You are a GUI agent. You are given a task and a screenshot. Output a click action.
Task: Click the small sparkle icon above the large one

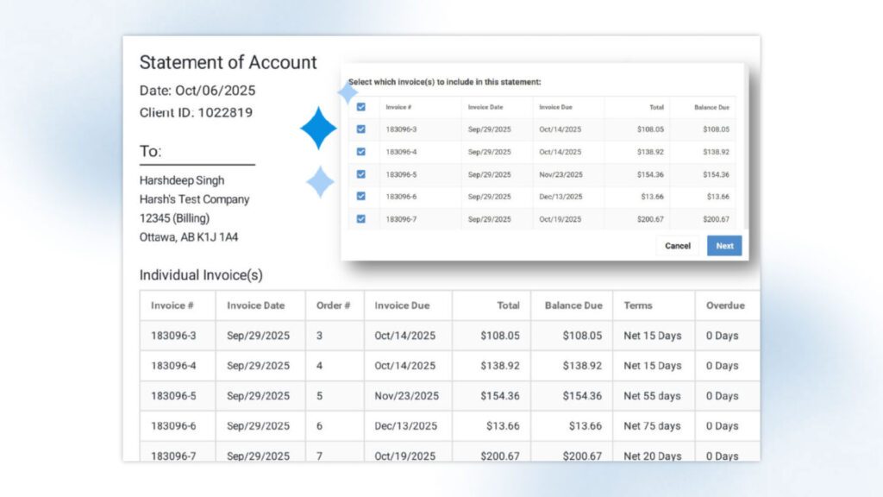point(348,92)
